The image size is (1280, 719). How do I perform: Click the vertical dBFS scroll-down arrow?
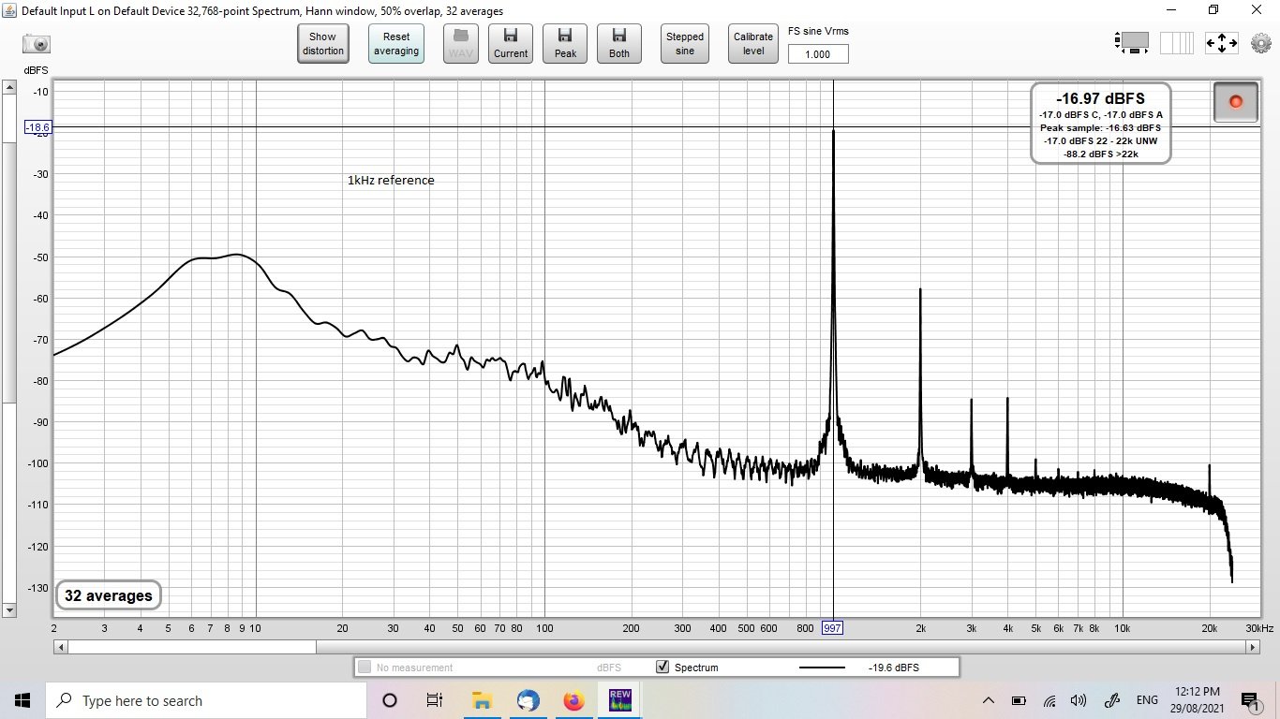coord(9,610)
